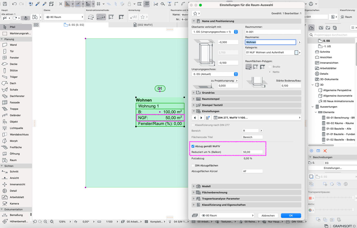Click Kategorie color swatch
This screenshot has width=357, height=228.
(x=296, y=53)
